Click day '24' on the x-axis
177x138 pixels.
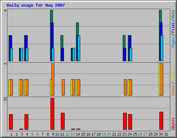coord(130,134)
